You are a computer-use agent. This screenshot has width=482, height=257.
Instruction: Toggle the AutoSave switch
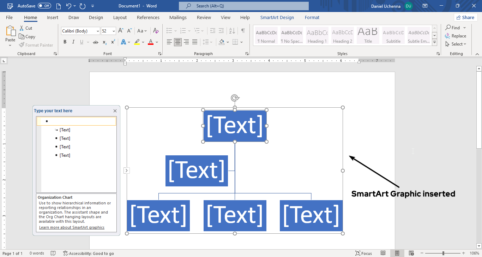click(x=44, y=6)
